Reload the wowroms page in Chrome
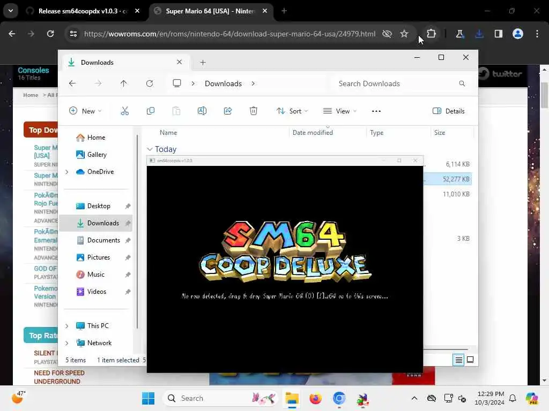Image resolution: width=549 pixels, height=411 pixels. (x=50, y=34)
